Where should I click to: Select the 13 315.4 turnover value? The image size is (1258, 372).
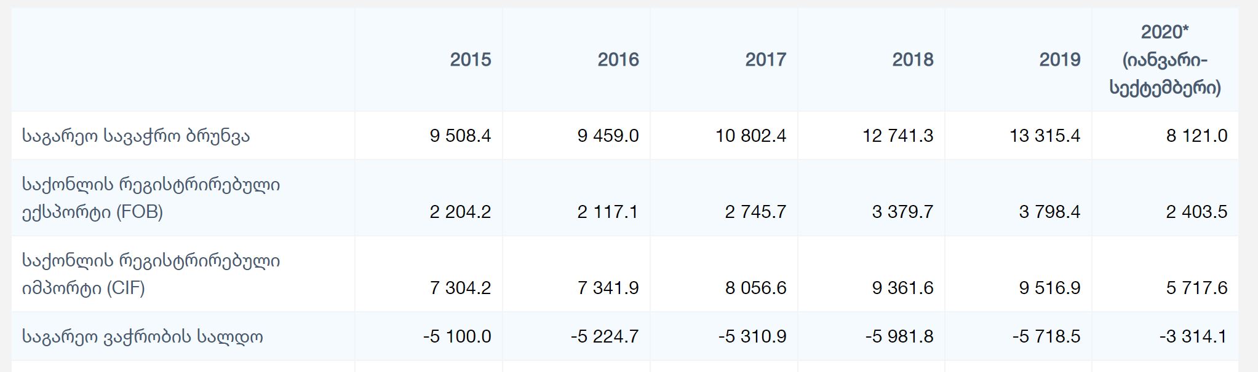[1045, 136]
